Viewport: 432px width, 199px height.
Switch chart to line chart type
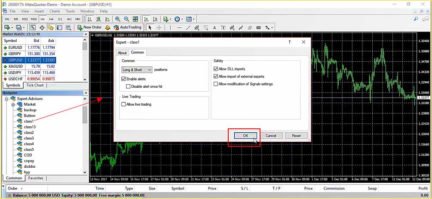click(x=107, y=19)
